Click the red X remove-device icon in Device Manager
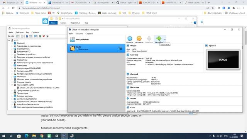 (x=44, y=36)
